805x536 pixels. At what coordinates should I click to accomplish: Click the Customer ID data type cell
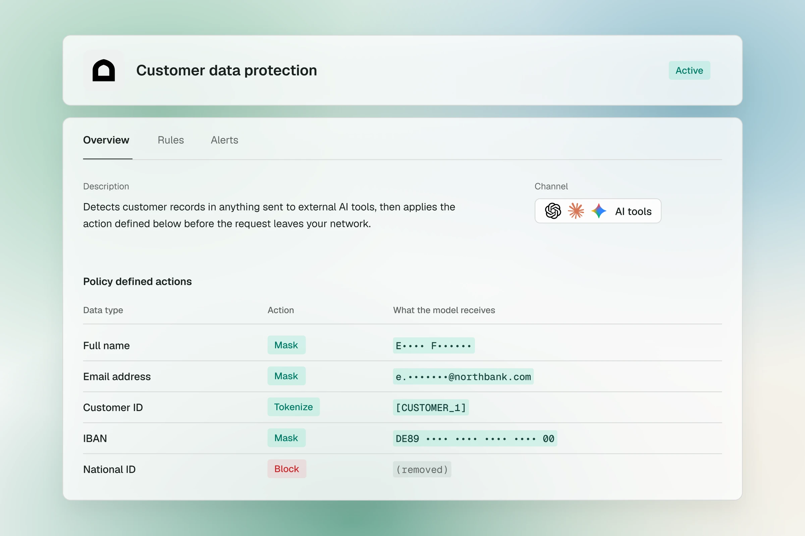(113, 407)
